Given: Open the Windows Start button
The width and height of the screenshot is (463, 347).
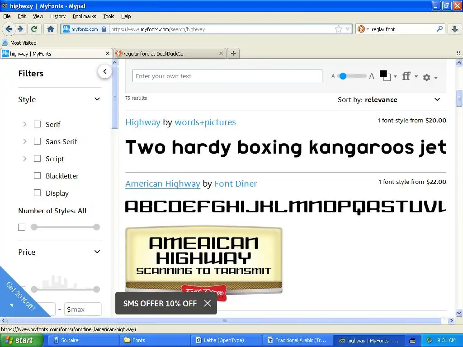Looking at the screenshot, I should (x=21, y=340).
